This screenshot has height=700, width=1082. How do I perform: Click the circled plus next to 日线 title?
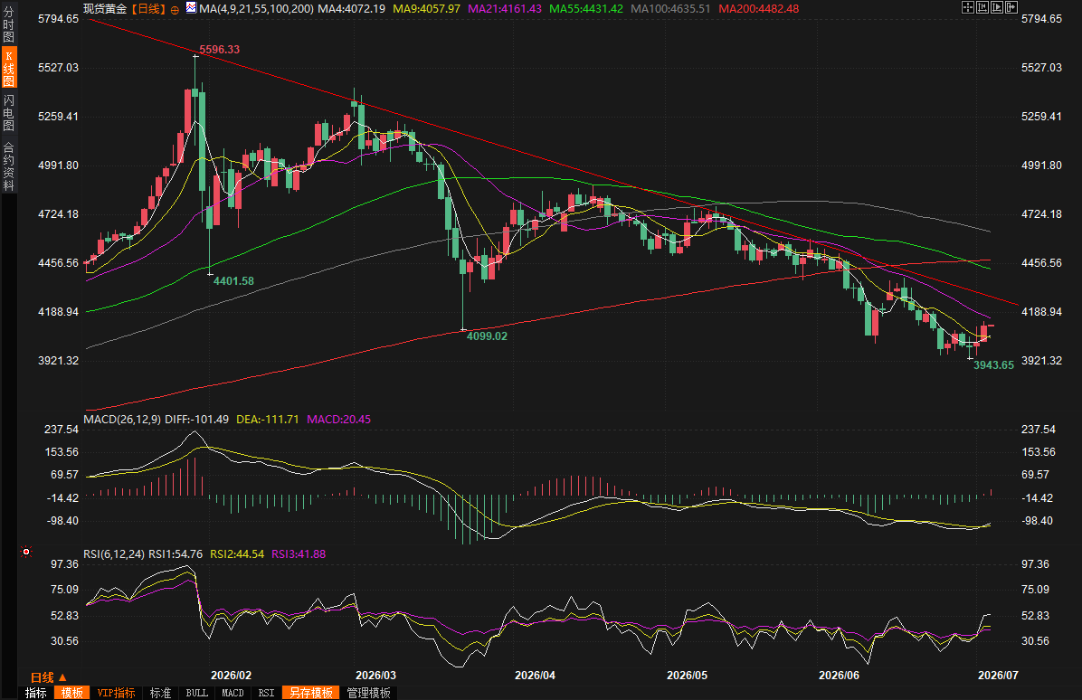(x=175, y=10)
